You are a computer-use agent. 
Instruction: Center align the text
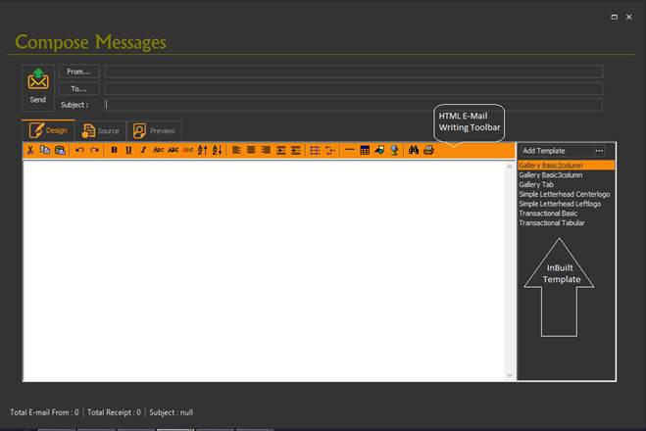(251, 150)
